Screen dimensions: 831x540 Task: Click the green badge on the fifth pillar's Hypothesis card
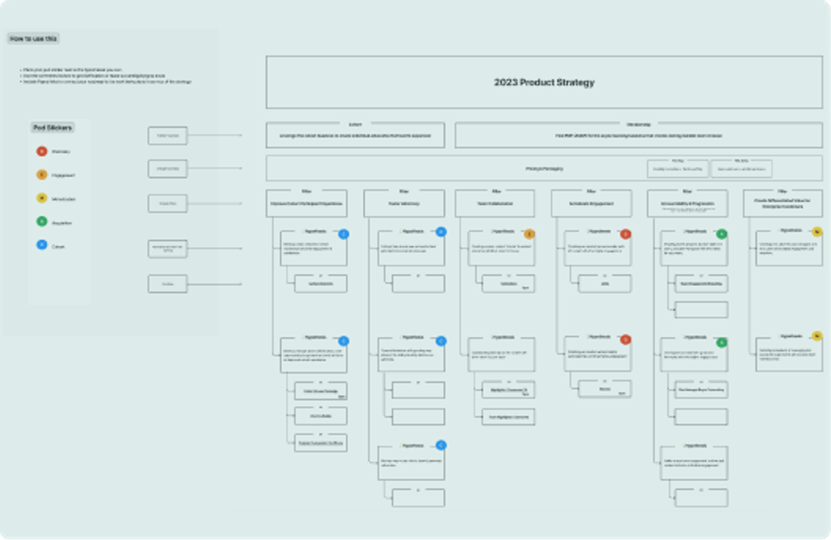720,233
